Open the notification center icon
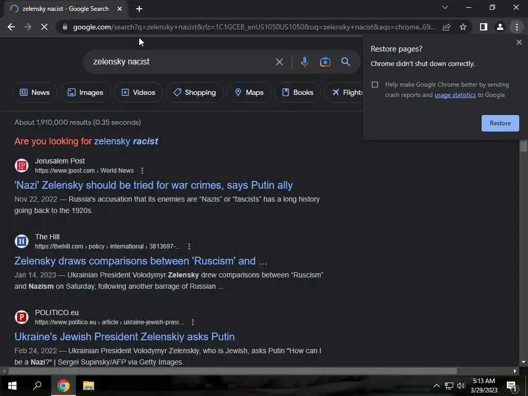Screen dimensions: 528x396 tap(511, 386)
